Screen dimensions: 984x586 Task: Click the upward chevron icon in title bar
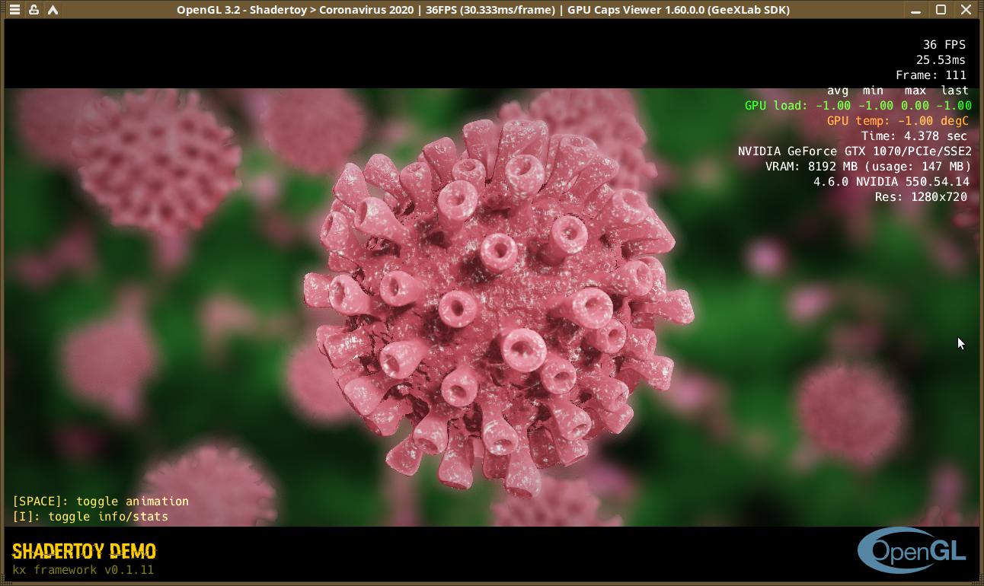click(53, 10)
